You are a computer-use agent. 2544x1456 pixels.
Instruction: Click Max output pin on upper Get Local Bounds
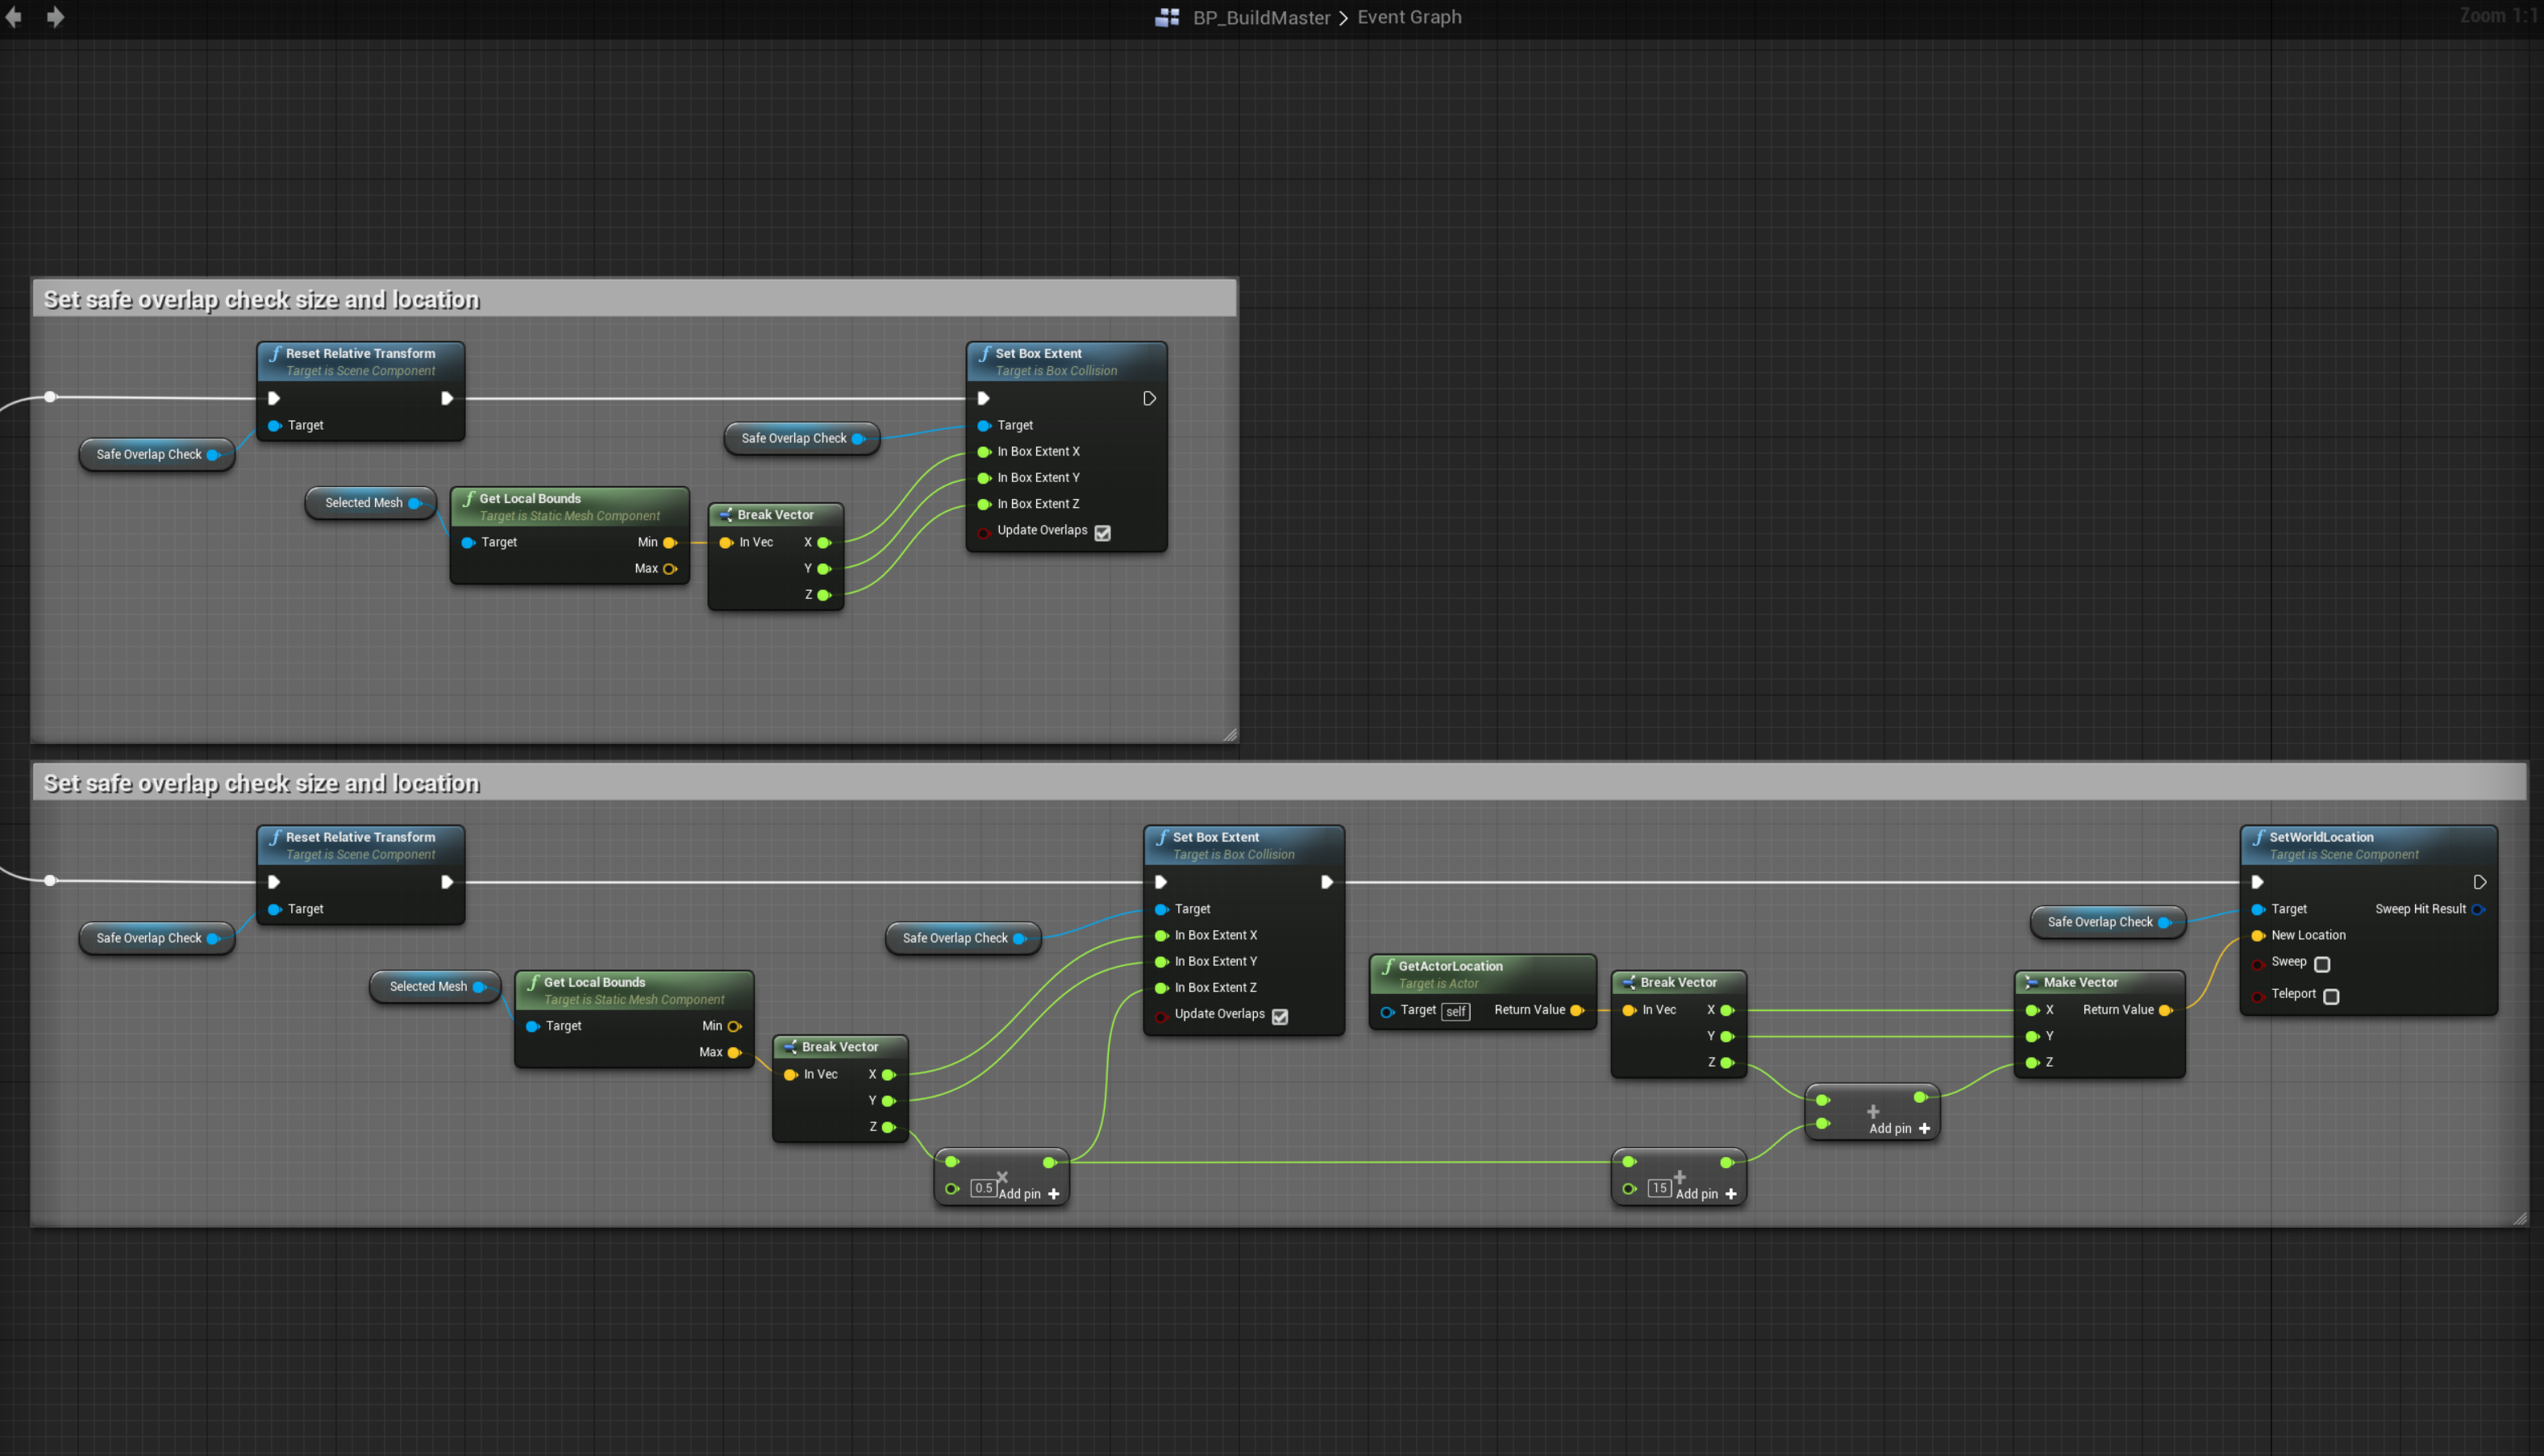(x=670, y=568)
